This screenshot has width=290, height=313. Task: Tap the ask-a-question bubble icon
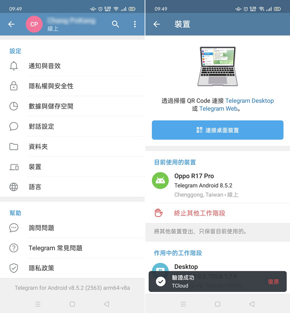pos(14,228)
